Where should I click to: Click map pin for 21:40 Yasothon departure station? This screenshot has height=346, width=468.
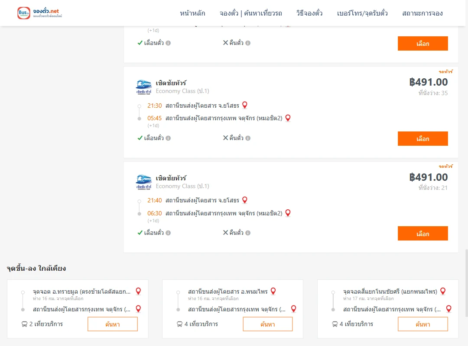(x=245, y=200)
